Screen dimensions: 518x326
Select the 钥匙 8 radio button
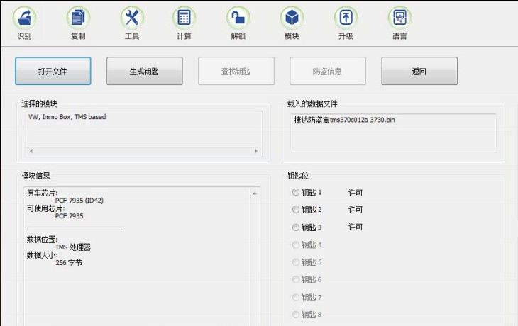(x=296, y=315)
